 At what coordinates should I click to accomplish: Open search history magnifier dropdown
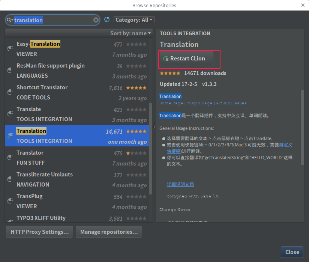[10, 20]
